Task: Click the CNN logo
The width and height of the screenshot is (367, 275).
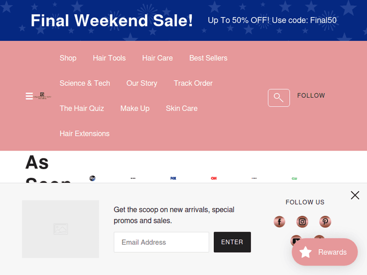Action: (214, 178)
